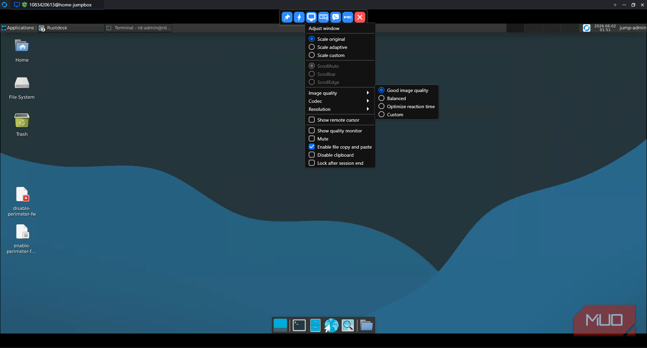Image resolution: width=647 pixels, height=348 pixels.
Task: Start session recording with REC icon
Action: point(348,17)
